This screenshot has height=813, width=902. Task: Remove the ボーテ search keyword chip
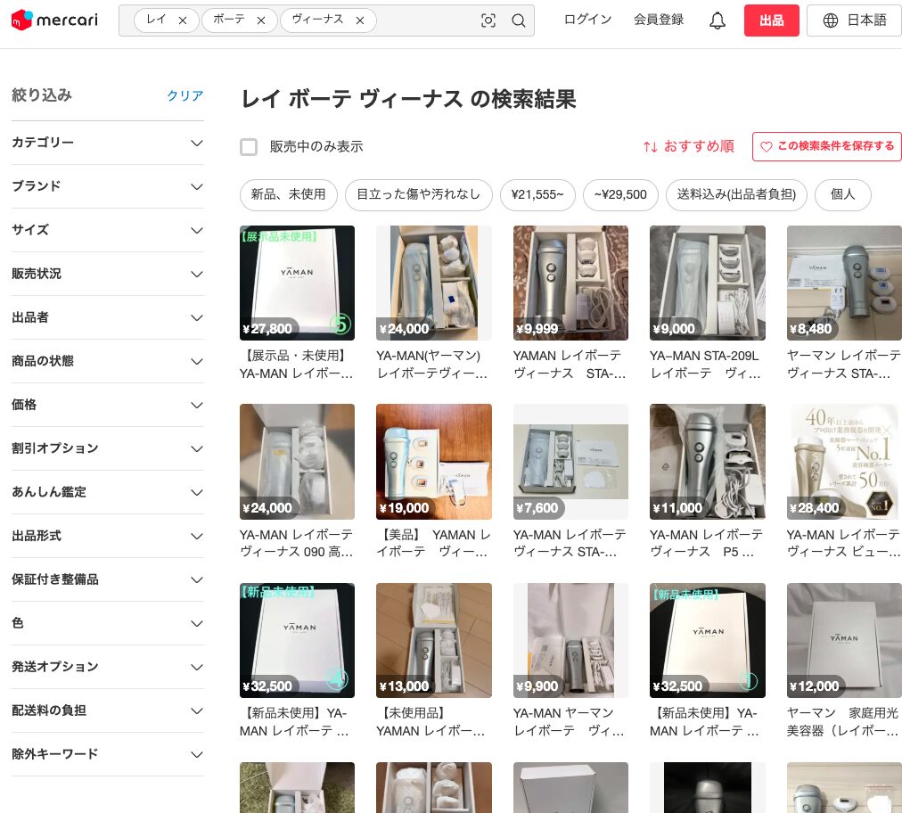pyautogui.click(x=261, y=21)
